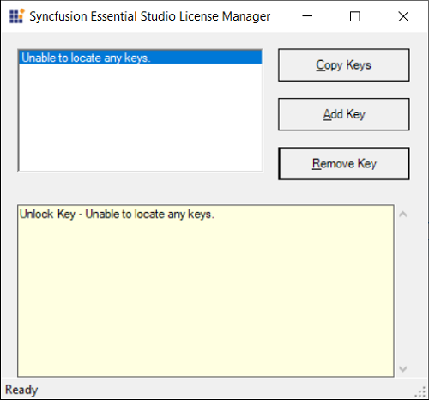Image resolution: width=429 pixels, height=400 pixels.
Task: Remove the selected key with Remove Key
Action: tap(344, 163)
